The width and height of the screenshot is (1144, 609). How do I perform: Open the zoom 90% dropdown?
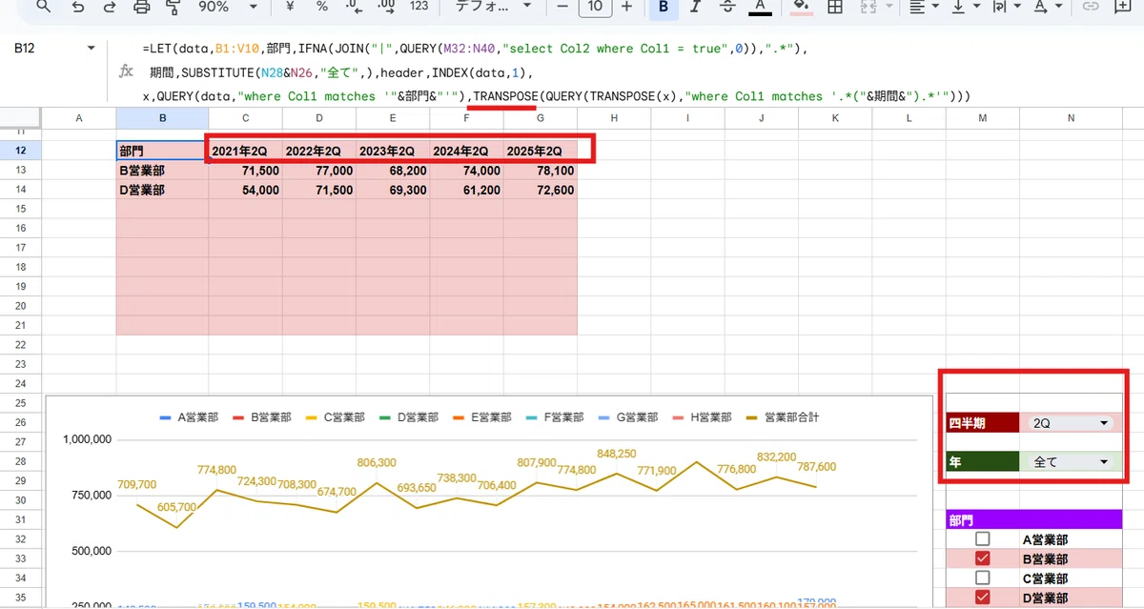tap(229, 7)
